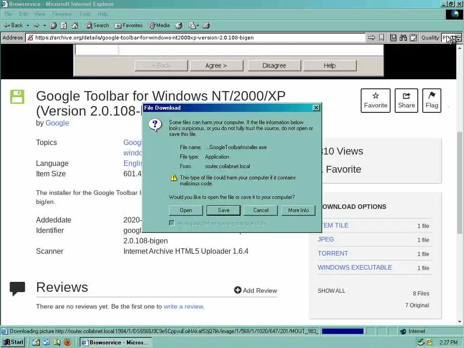Click Open in the File Download dialog

click(186, 210)
